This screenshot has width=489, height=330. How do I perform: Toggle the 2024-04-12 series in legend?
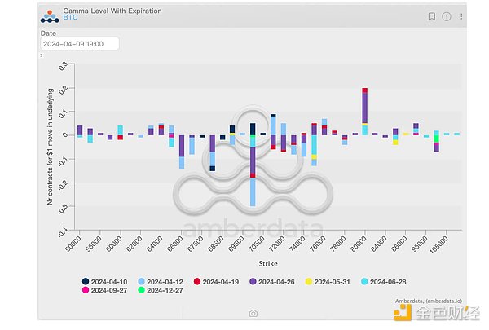(x=167, y=281)
